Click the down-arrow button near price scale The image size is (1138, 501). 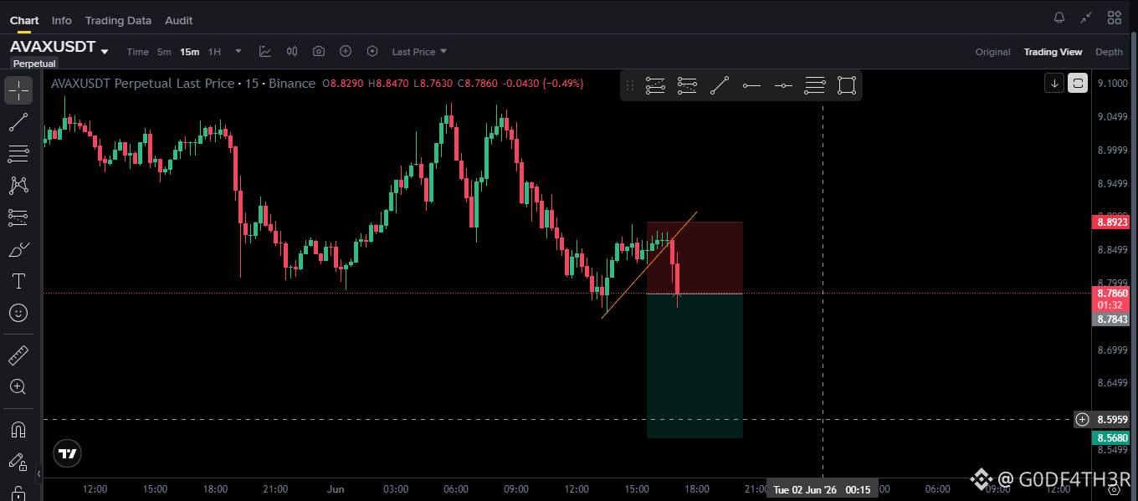1054,83
